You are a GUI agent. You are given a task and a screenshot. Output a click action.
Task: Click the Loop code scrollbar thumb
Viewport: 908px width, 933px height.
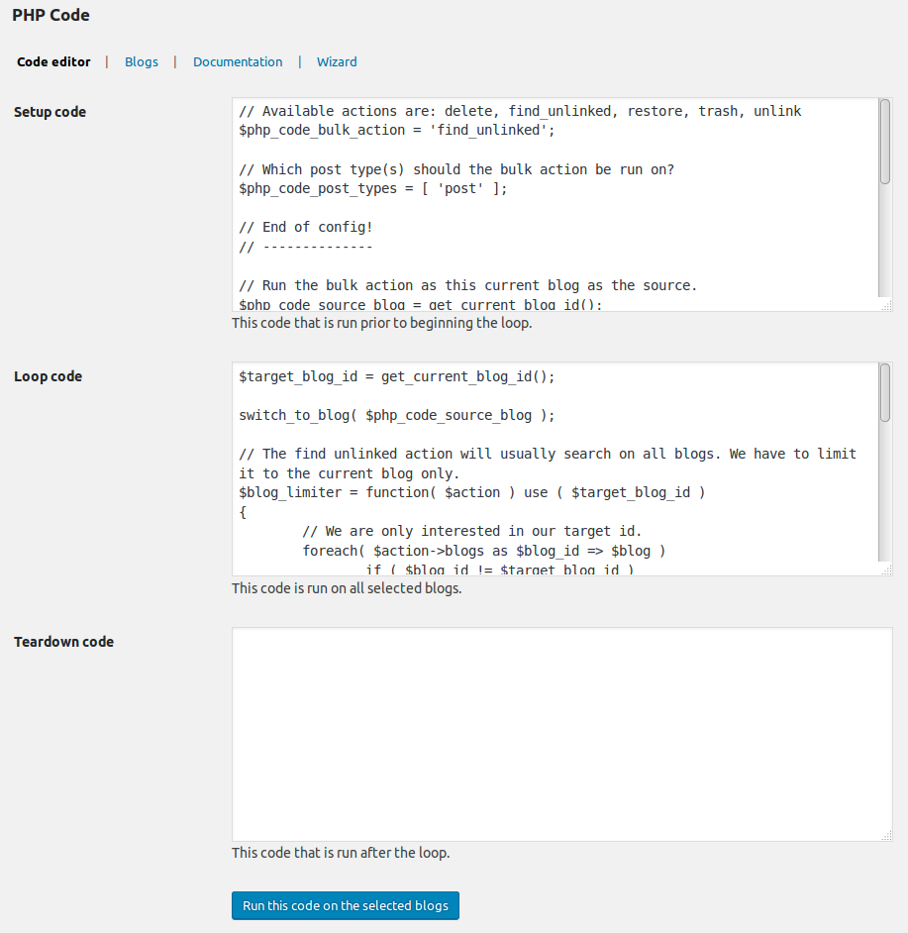click(885, 393)
